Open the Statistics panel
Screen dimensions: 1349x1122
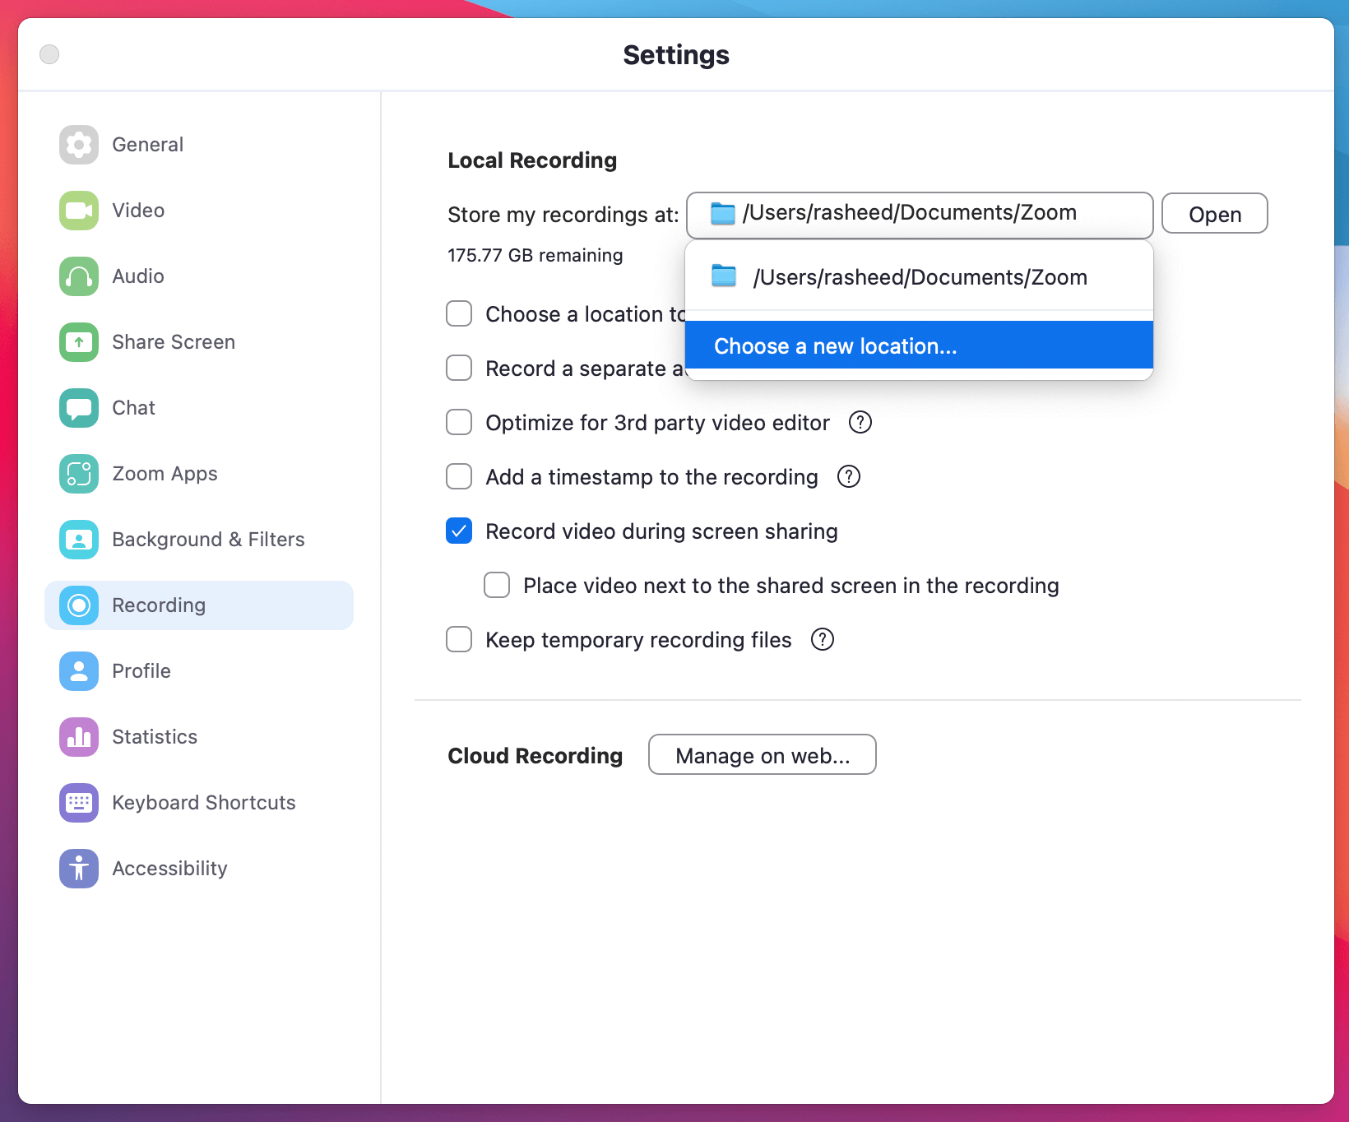(155, 736)
